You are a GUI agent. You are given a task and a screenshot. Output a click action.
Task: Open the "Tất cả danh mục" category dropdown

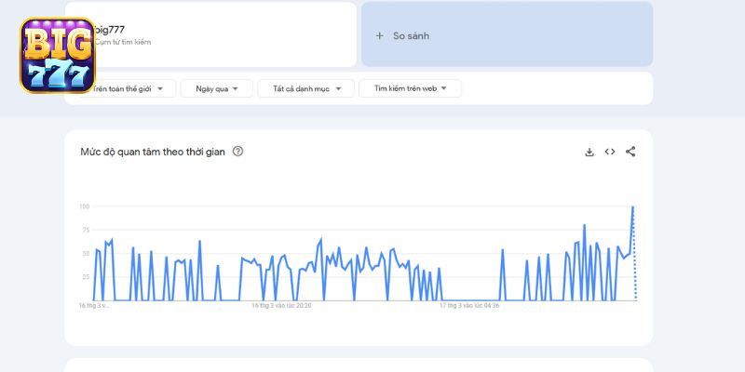305,88
